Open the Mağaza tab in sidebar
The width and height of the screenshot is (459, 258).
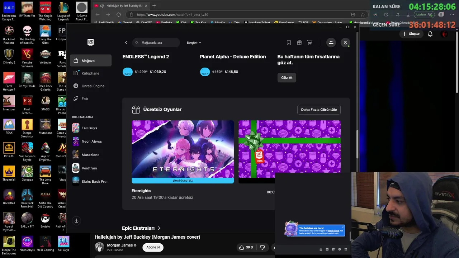(91, 61)
